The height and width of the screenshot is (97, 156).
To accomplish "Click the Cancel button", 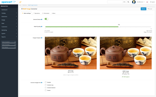I will tap(150, 9).
